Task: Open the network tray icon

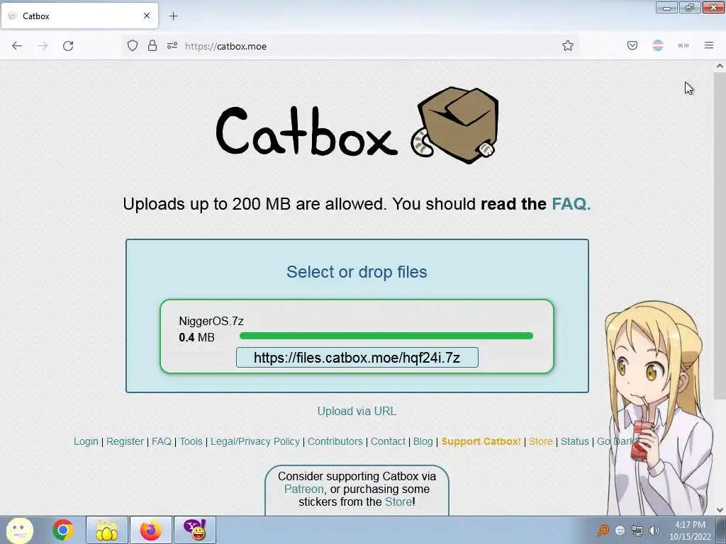Action: pyautogui.click(x=637, y=531)
